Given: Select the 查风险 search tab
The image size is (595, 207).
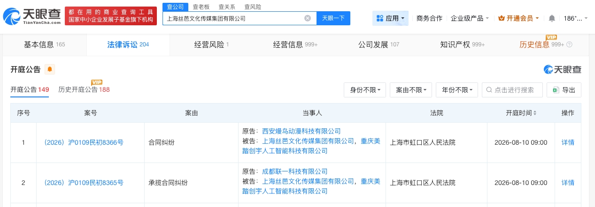Looking at the screenshot, I should [x=253, y=7].
